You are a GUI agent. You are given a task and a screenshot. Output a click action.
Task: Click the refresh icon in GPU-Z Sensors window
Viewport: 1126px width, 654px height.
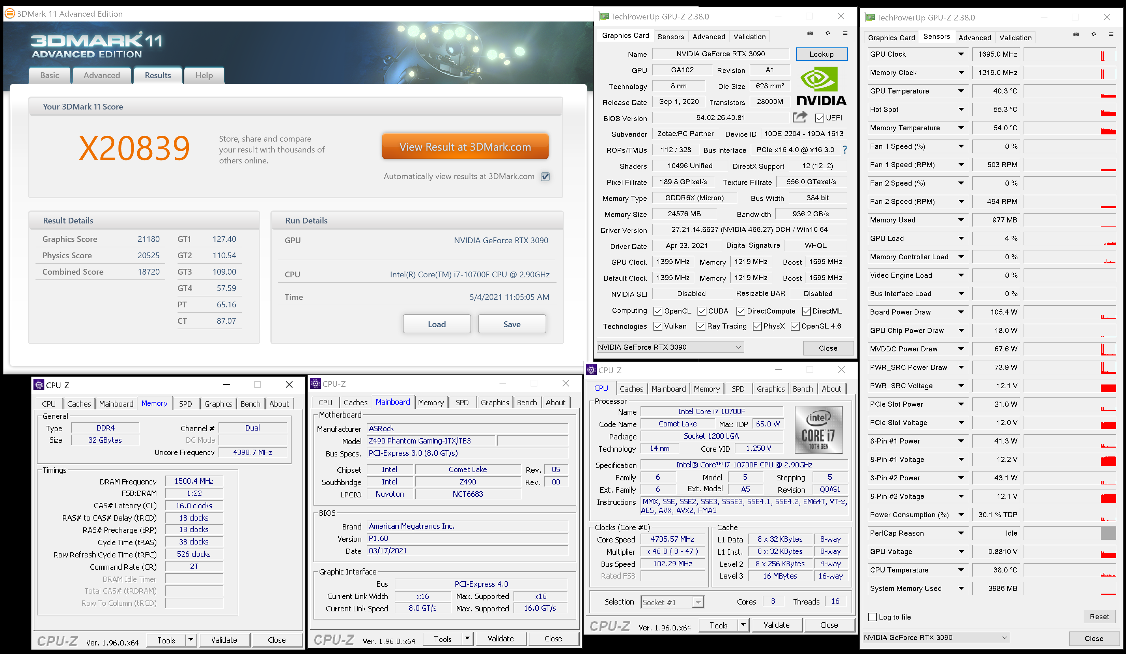(x=1093, y=34)
